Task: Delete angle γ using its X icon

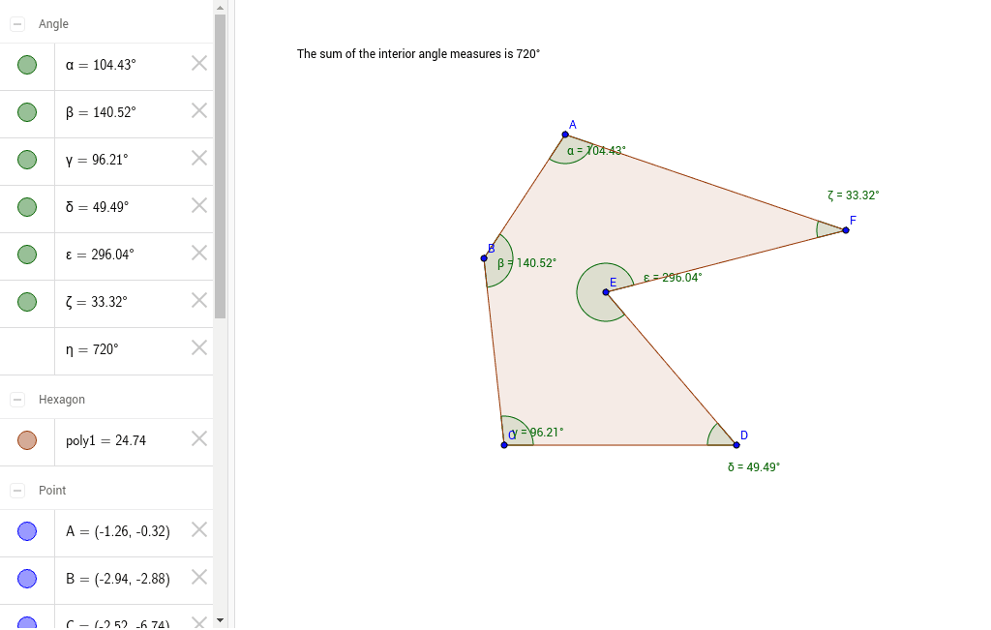Action: tap(198, 158)
